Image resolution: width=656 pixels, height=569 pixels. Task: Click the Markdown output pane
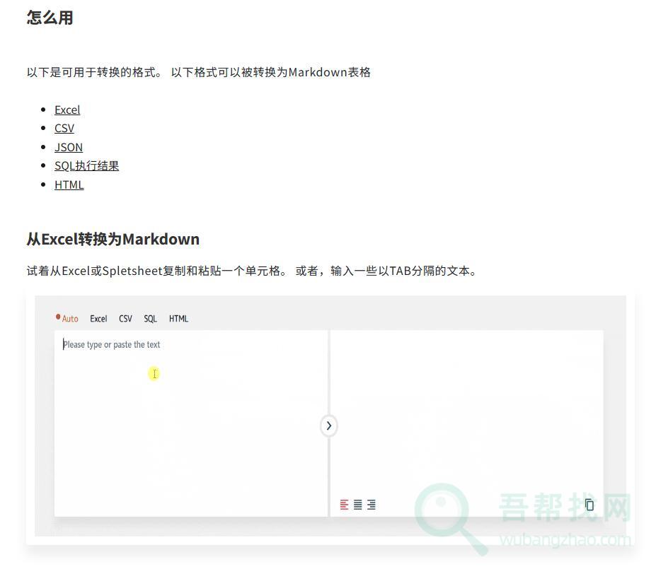point(467,423)
